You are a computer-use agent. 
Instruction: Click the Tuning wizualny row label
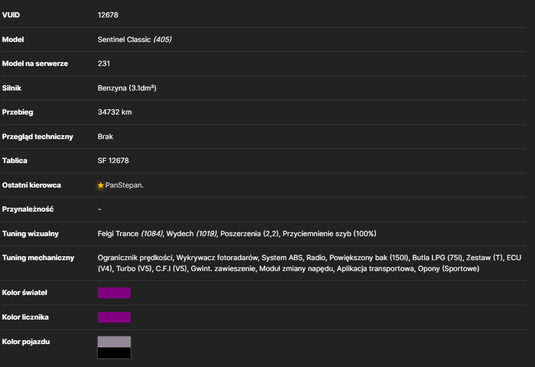tap(31, 234)
